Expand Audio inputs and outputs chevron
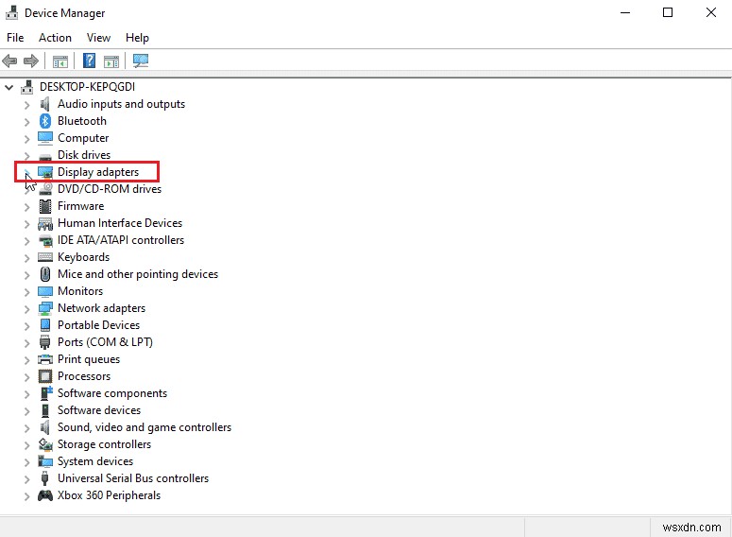 click(x=27, y=105)
